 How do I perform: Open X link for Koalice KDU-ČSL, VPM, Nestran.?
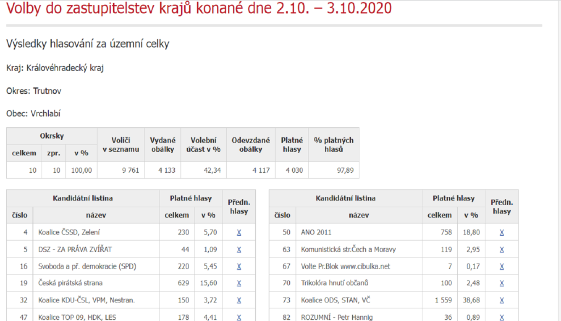tap(239, 300)
